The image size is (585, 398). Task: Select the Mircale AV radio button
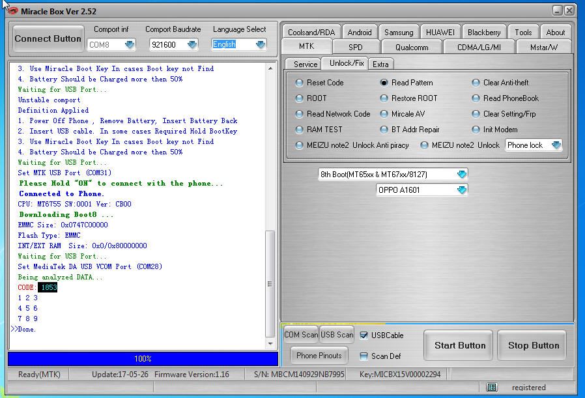pos(384,114)
